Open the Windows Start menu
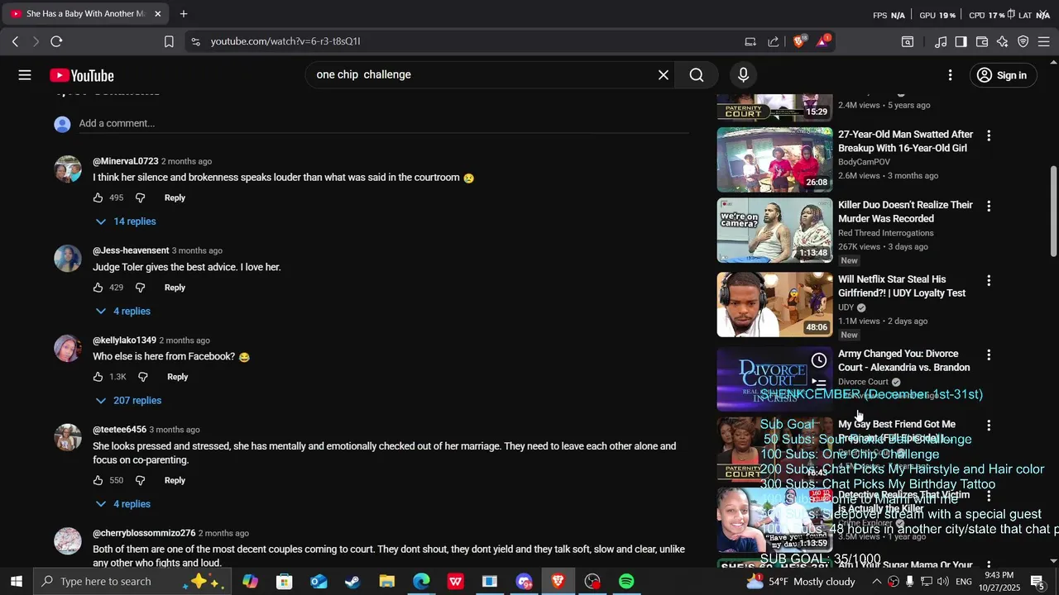The height and width of the screenshot is (595, 1059). click(x=17, y=582)
